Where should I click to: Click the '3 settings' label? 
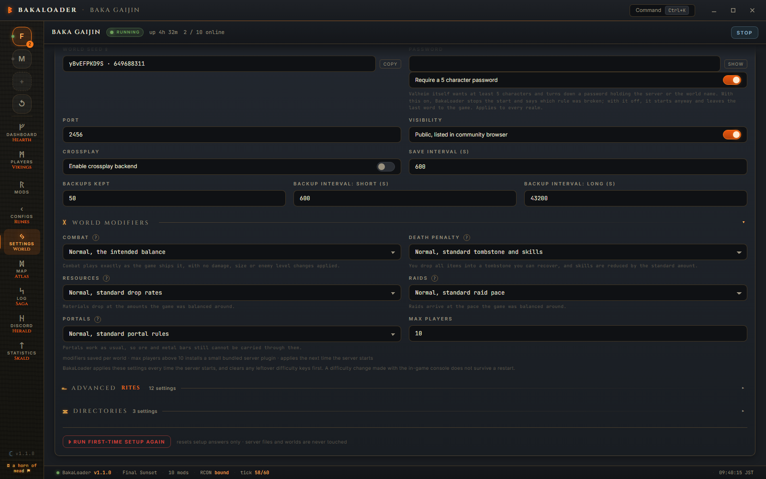pyautogui.click(x=145, y=411)
